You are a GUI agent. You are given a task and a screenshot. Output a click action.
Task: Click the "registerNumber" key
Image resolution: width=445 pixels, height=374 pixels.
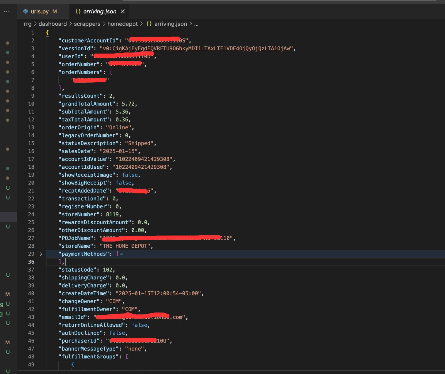tap(84, 206)
